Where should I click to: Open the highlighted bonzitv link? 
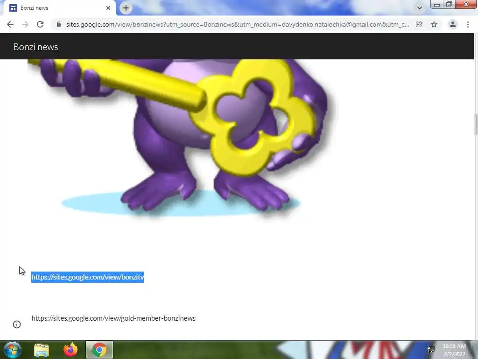(x=87, y=277)
